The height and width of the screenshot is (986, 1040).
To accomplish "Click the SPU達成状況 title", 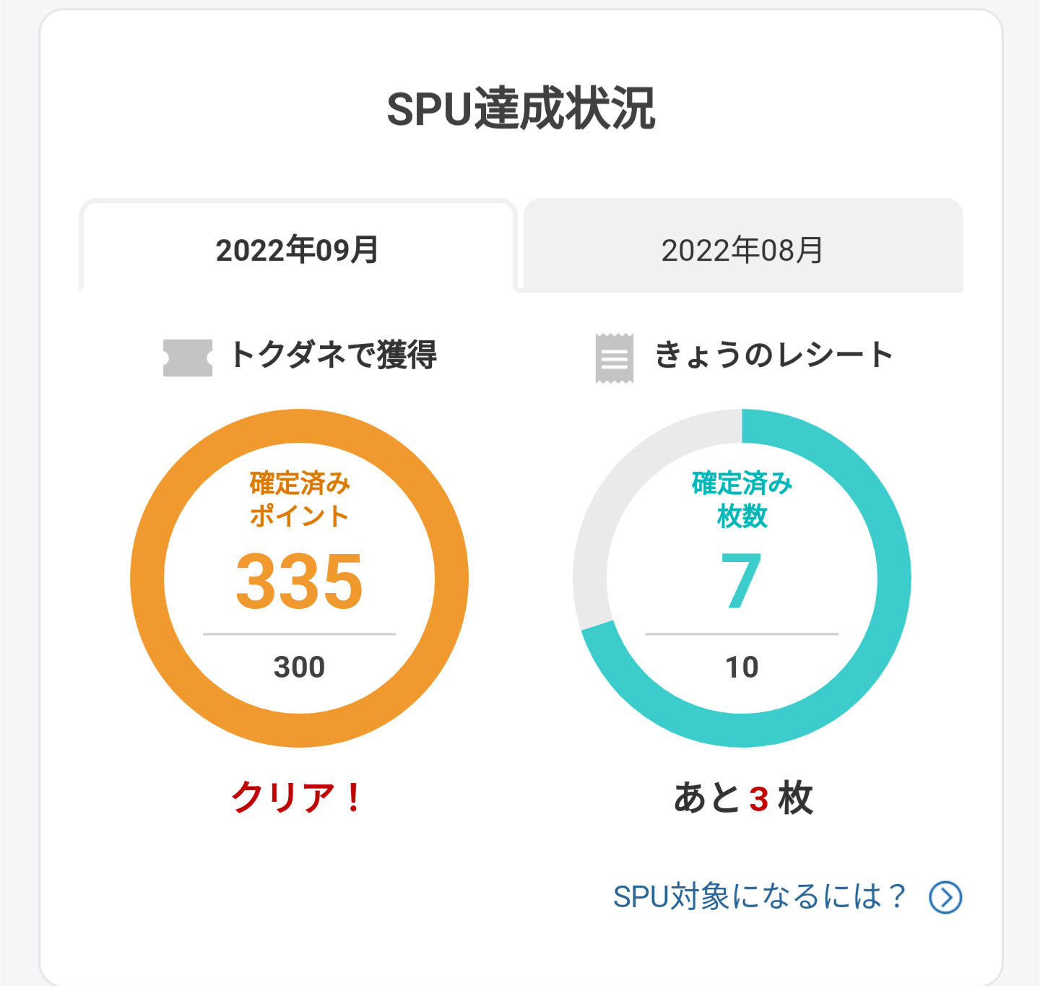I will click(521, 110).
